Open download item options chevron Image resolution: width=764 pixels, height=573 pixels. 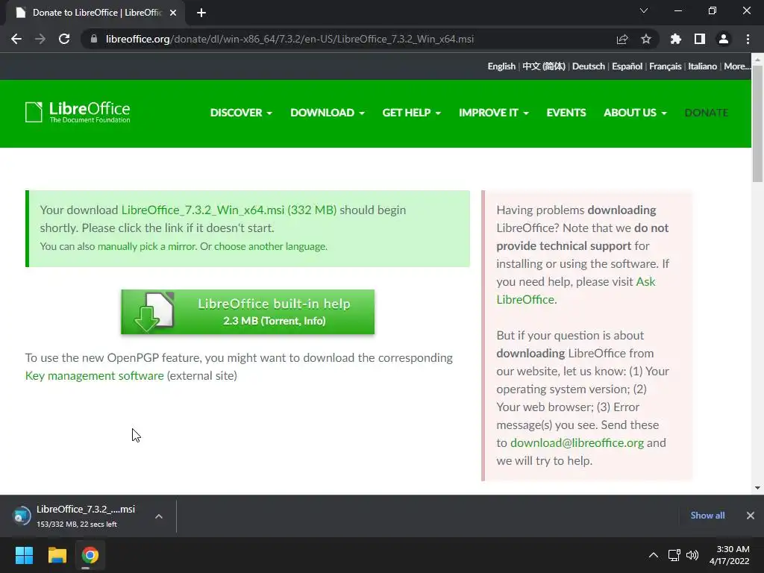click(159, 516)
